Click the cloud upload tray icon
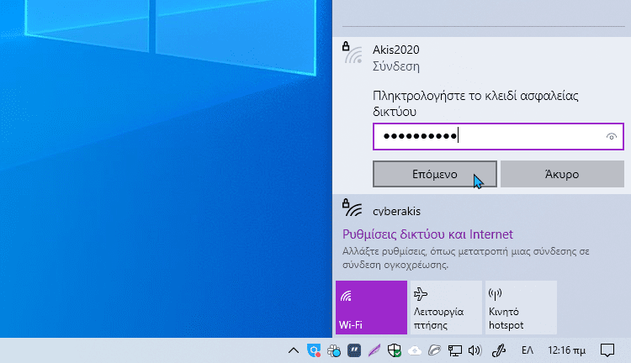The height and width of the screenshot is (363, 631). (x=415, y=351)
